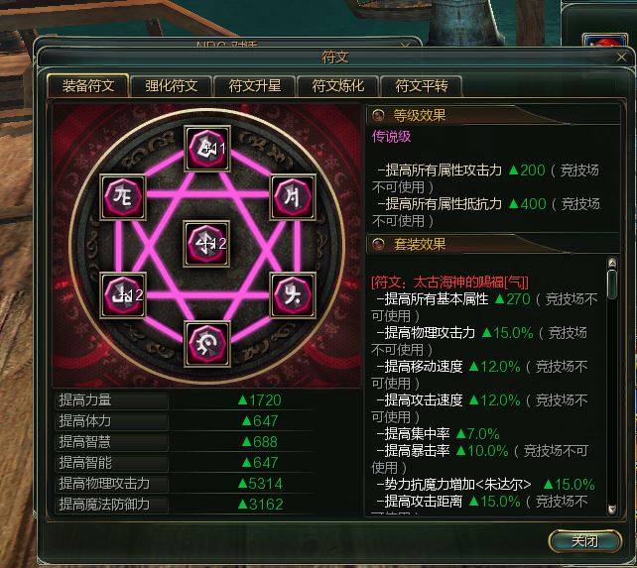Click the set-effect scrollbar down arrow
This screenshot has height=568, width=637.
[x=612, y=509]
